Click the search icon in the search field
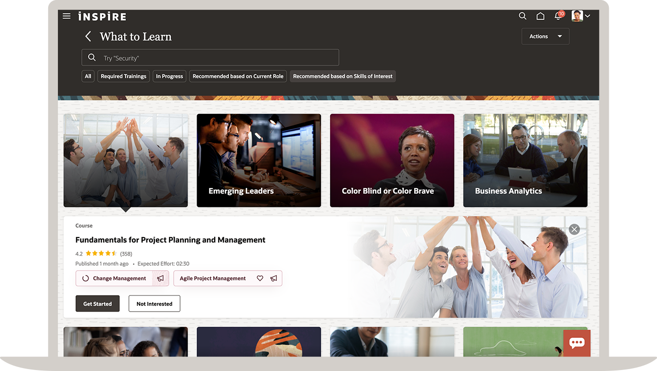Image resolution: width=657 pixels, height=371 pixels. pos(92,57)
